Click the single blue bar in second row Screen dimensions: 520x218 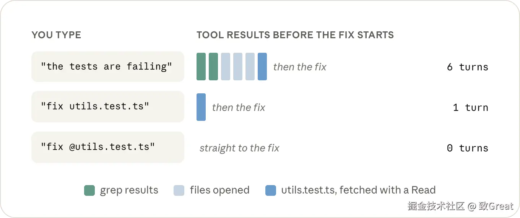point(201,107)
